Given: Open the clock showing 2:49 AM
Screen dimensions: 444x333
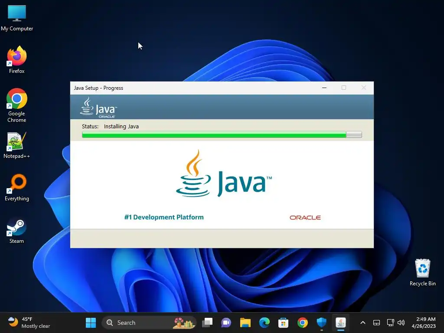Looking at the screenshot, I should (x=424, y=323).
